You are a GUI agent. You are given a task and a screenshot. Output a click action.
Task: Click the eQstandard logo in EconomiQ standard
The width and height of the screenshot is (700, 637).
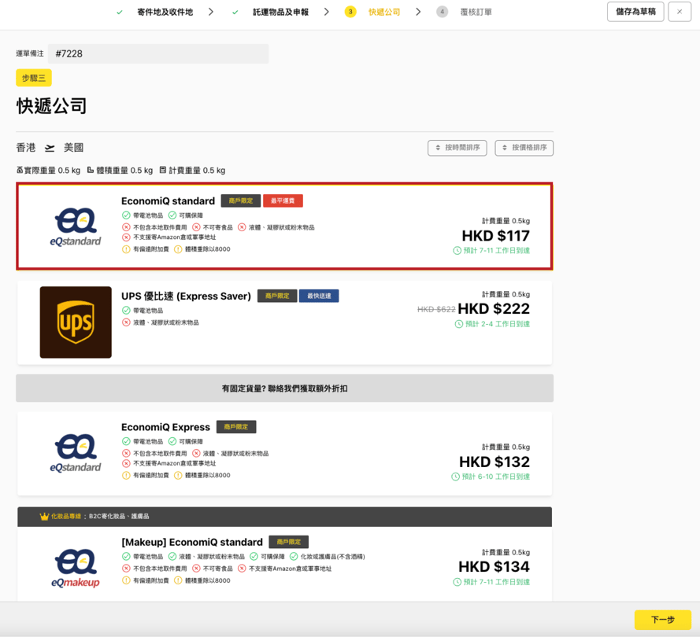76,226
